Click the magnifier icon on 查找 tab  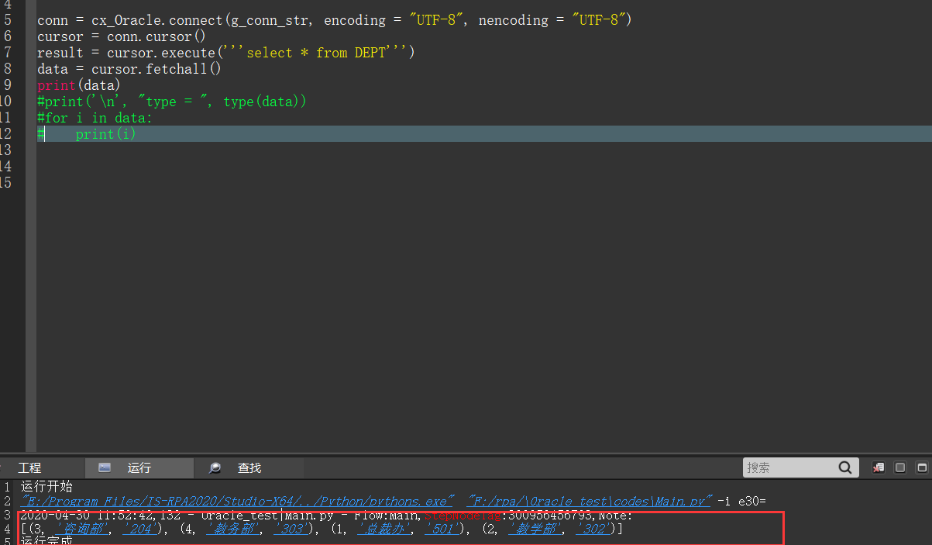point(215,468)
